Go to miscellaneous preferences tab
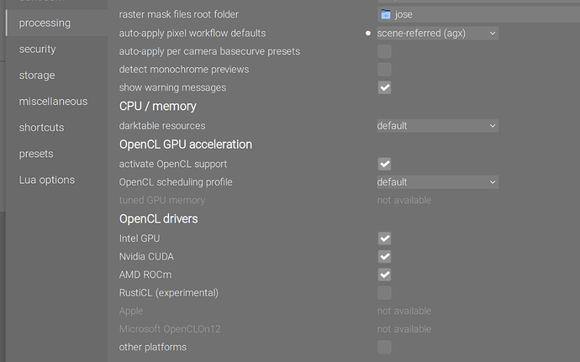Image resolution: width=580 pixels, height=362 pixels. coord(53,102)
